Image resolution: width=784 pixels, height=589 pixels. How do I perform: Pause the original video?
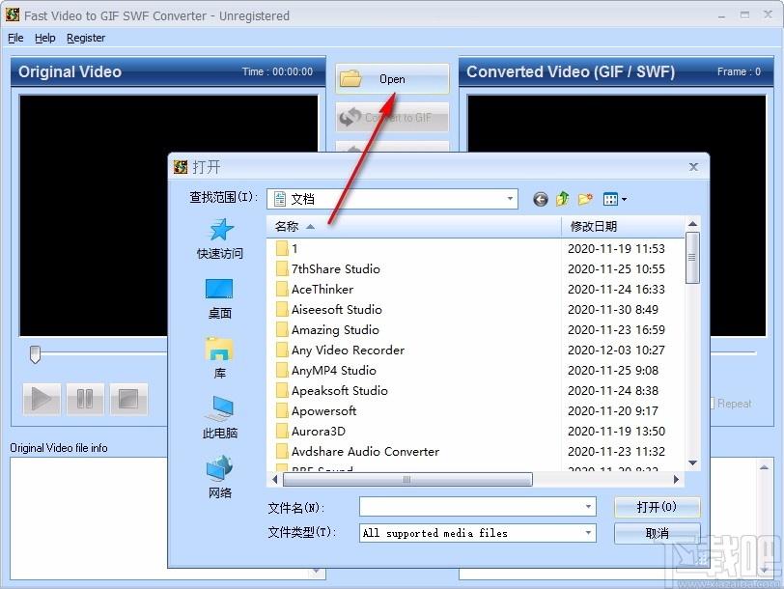coord(85,399)
